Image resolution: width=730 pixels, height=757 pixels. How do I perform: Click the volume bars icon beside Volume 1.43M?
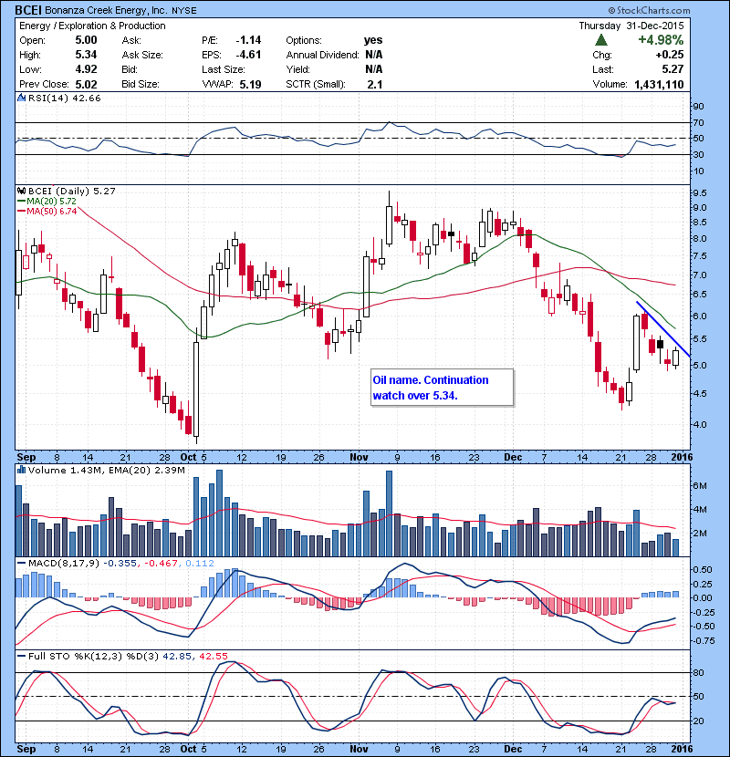(21, 470)
